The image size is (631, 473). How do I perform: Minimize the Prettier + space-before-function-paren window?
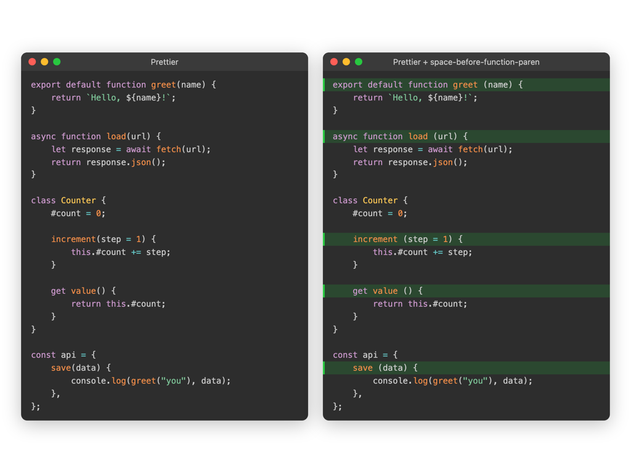[346, 62]
